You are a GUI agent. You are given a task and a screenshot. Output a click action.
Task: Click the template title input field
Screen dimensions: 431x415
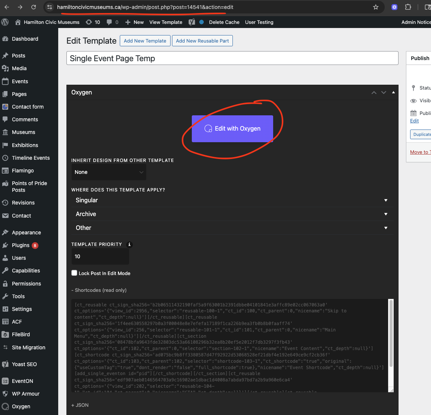[x=232, y=58]
